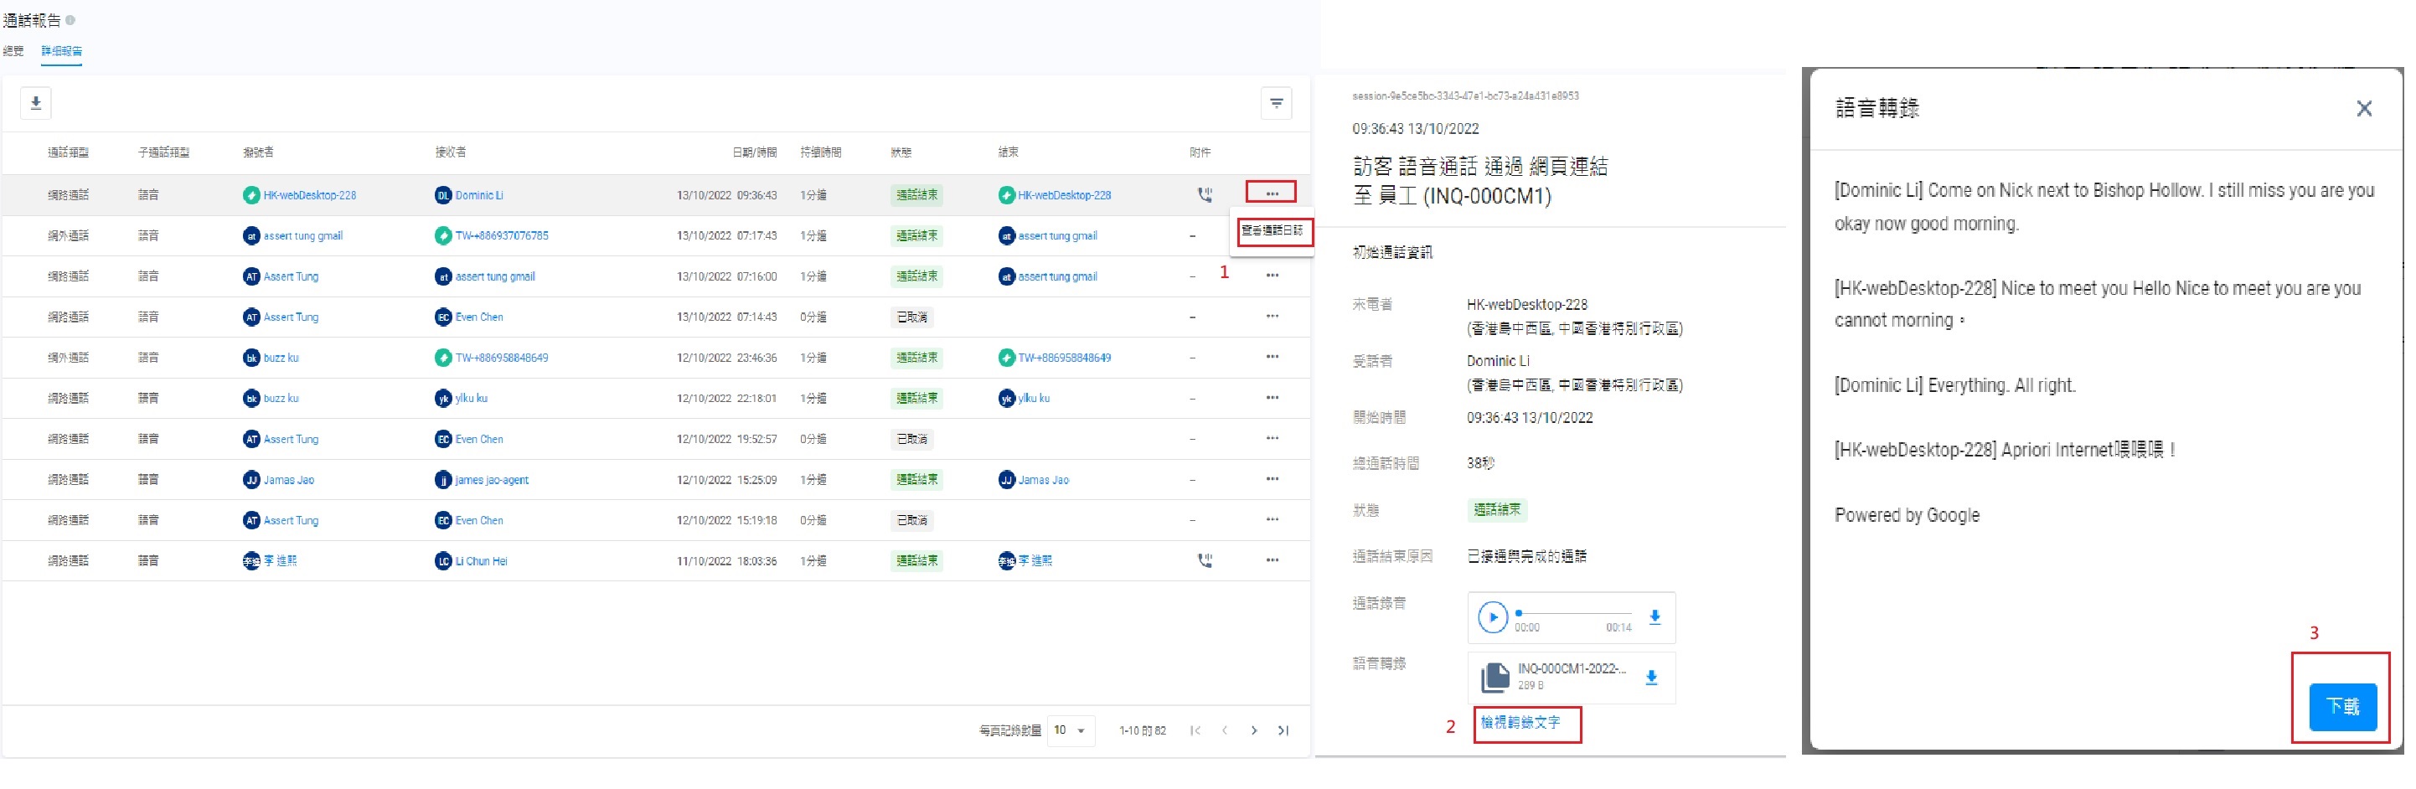Switch to the 詳細報告 tab
The height and width of the screenshot is (789, 2416).
tap(61, 50)
